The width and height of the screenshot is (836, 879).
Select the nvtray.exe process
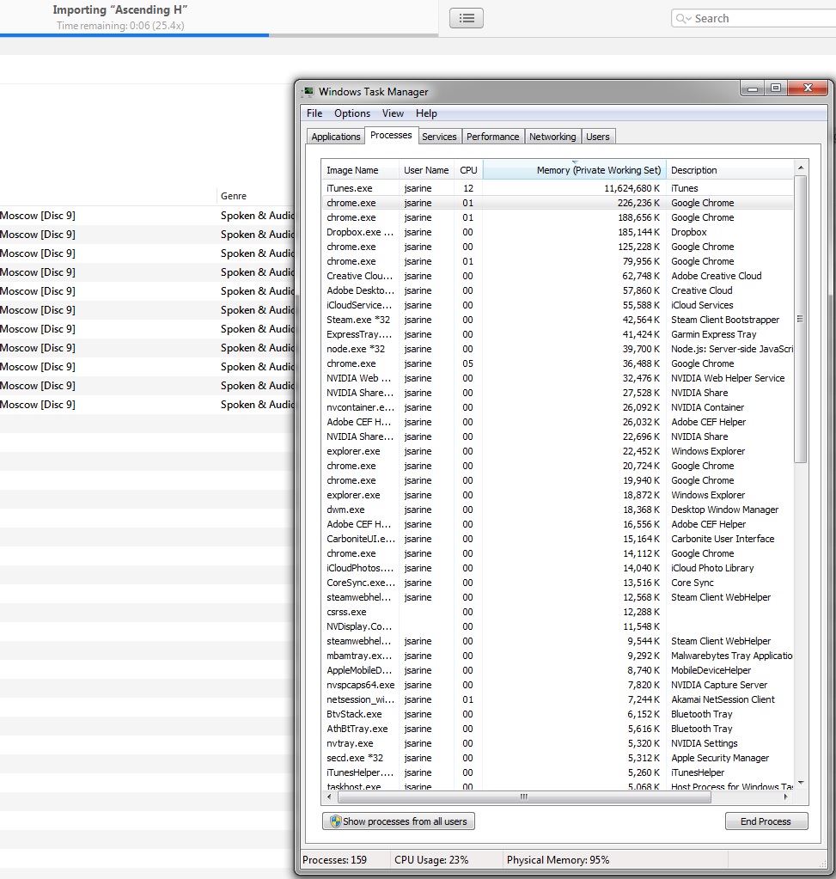pos(558,742)
